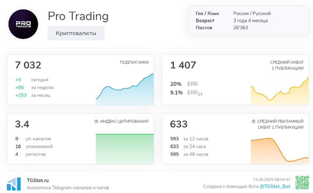Click the ИНДЕКС ЦИТИРОВАНИЯ heading text
This screenshot has width=313, height=193.
tap(124, 121)
